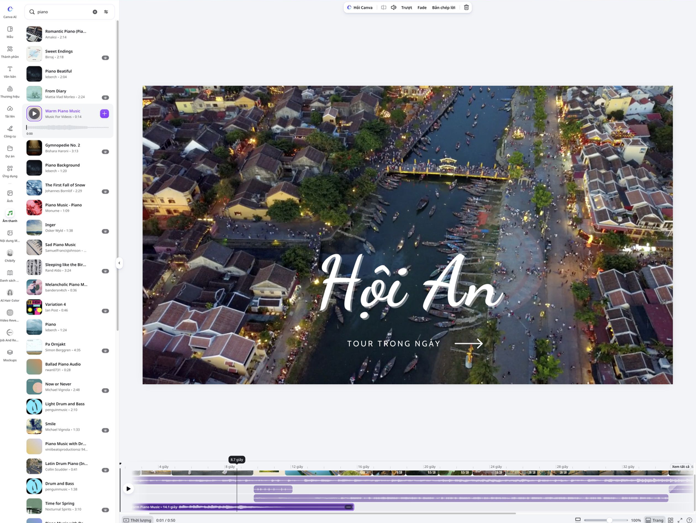Open the Canva AI sidebar item
The image size is (696, 523).
point(9,12)
